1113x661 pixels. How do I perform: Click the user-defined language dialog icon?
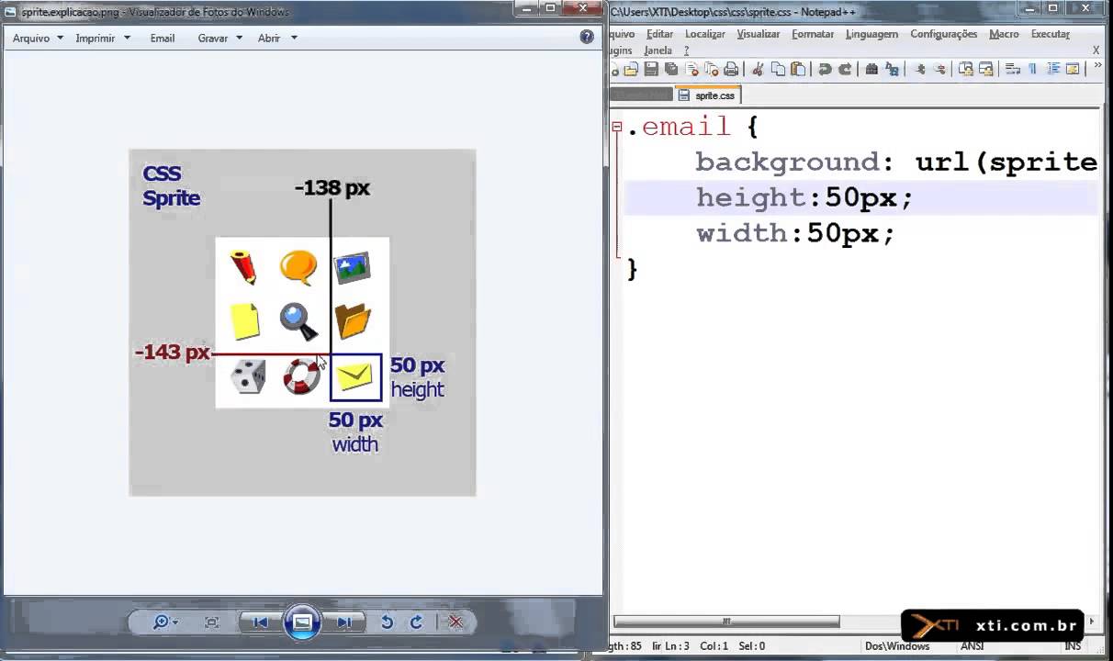pos(1073,69)
